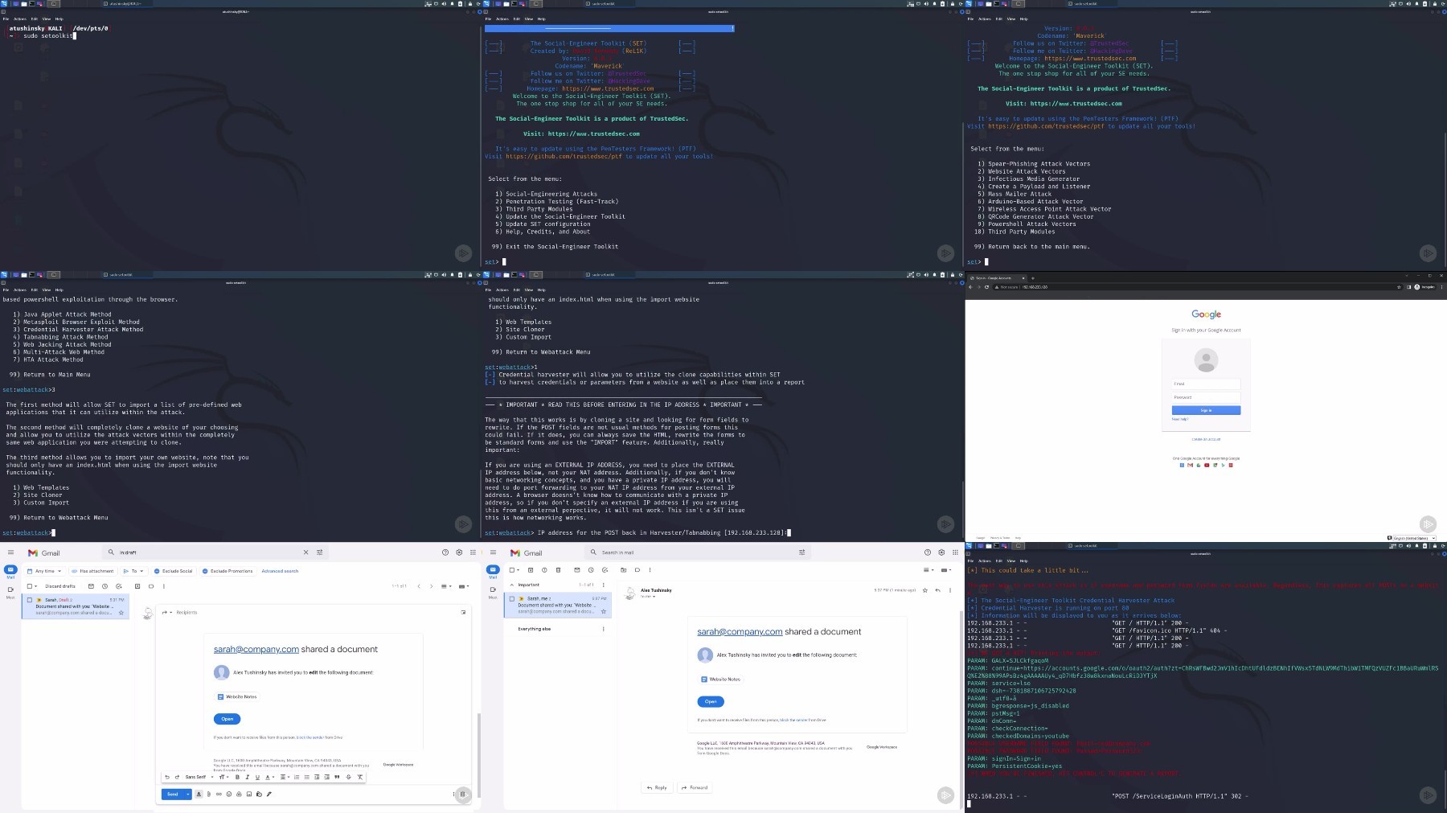This screenshot has height=813, width=1447.
Task: Open Any time filter dropdown
Action: (44, 571)
